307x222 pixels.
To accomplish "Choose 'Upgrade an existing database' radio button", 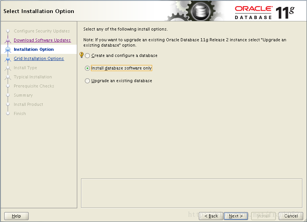I will [87, 81].
